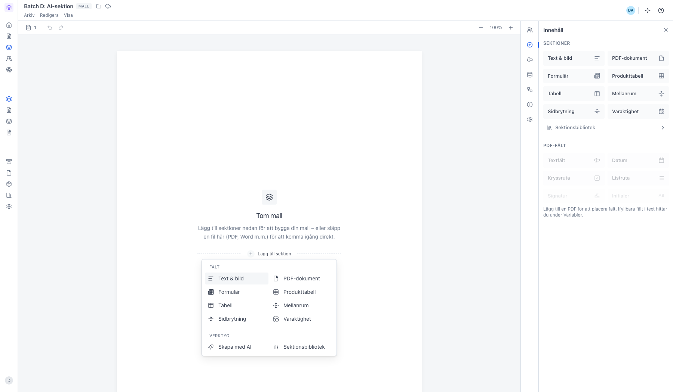The width and height of the screenshot is (673, 392).
Task: Click the Lägg till sektion button
Action: 270,254
